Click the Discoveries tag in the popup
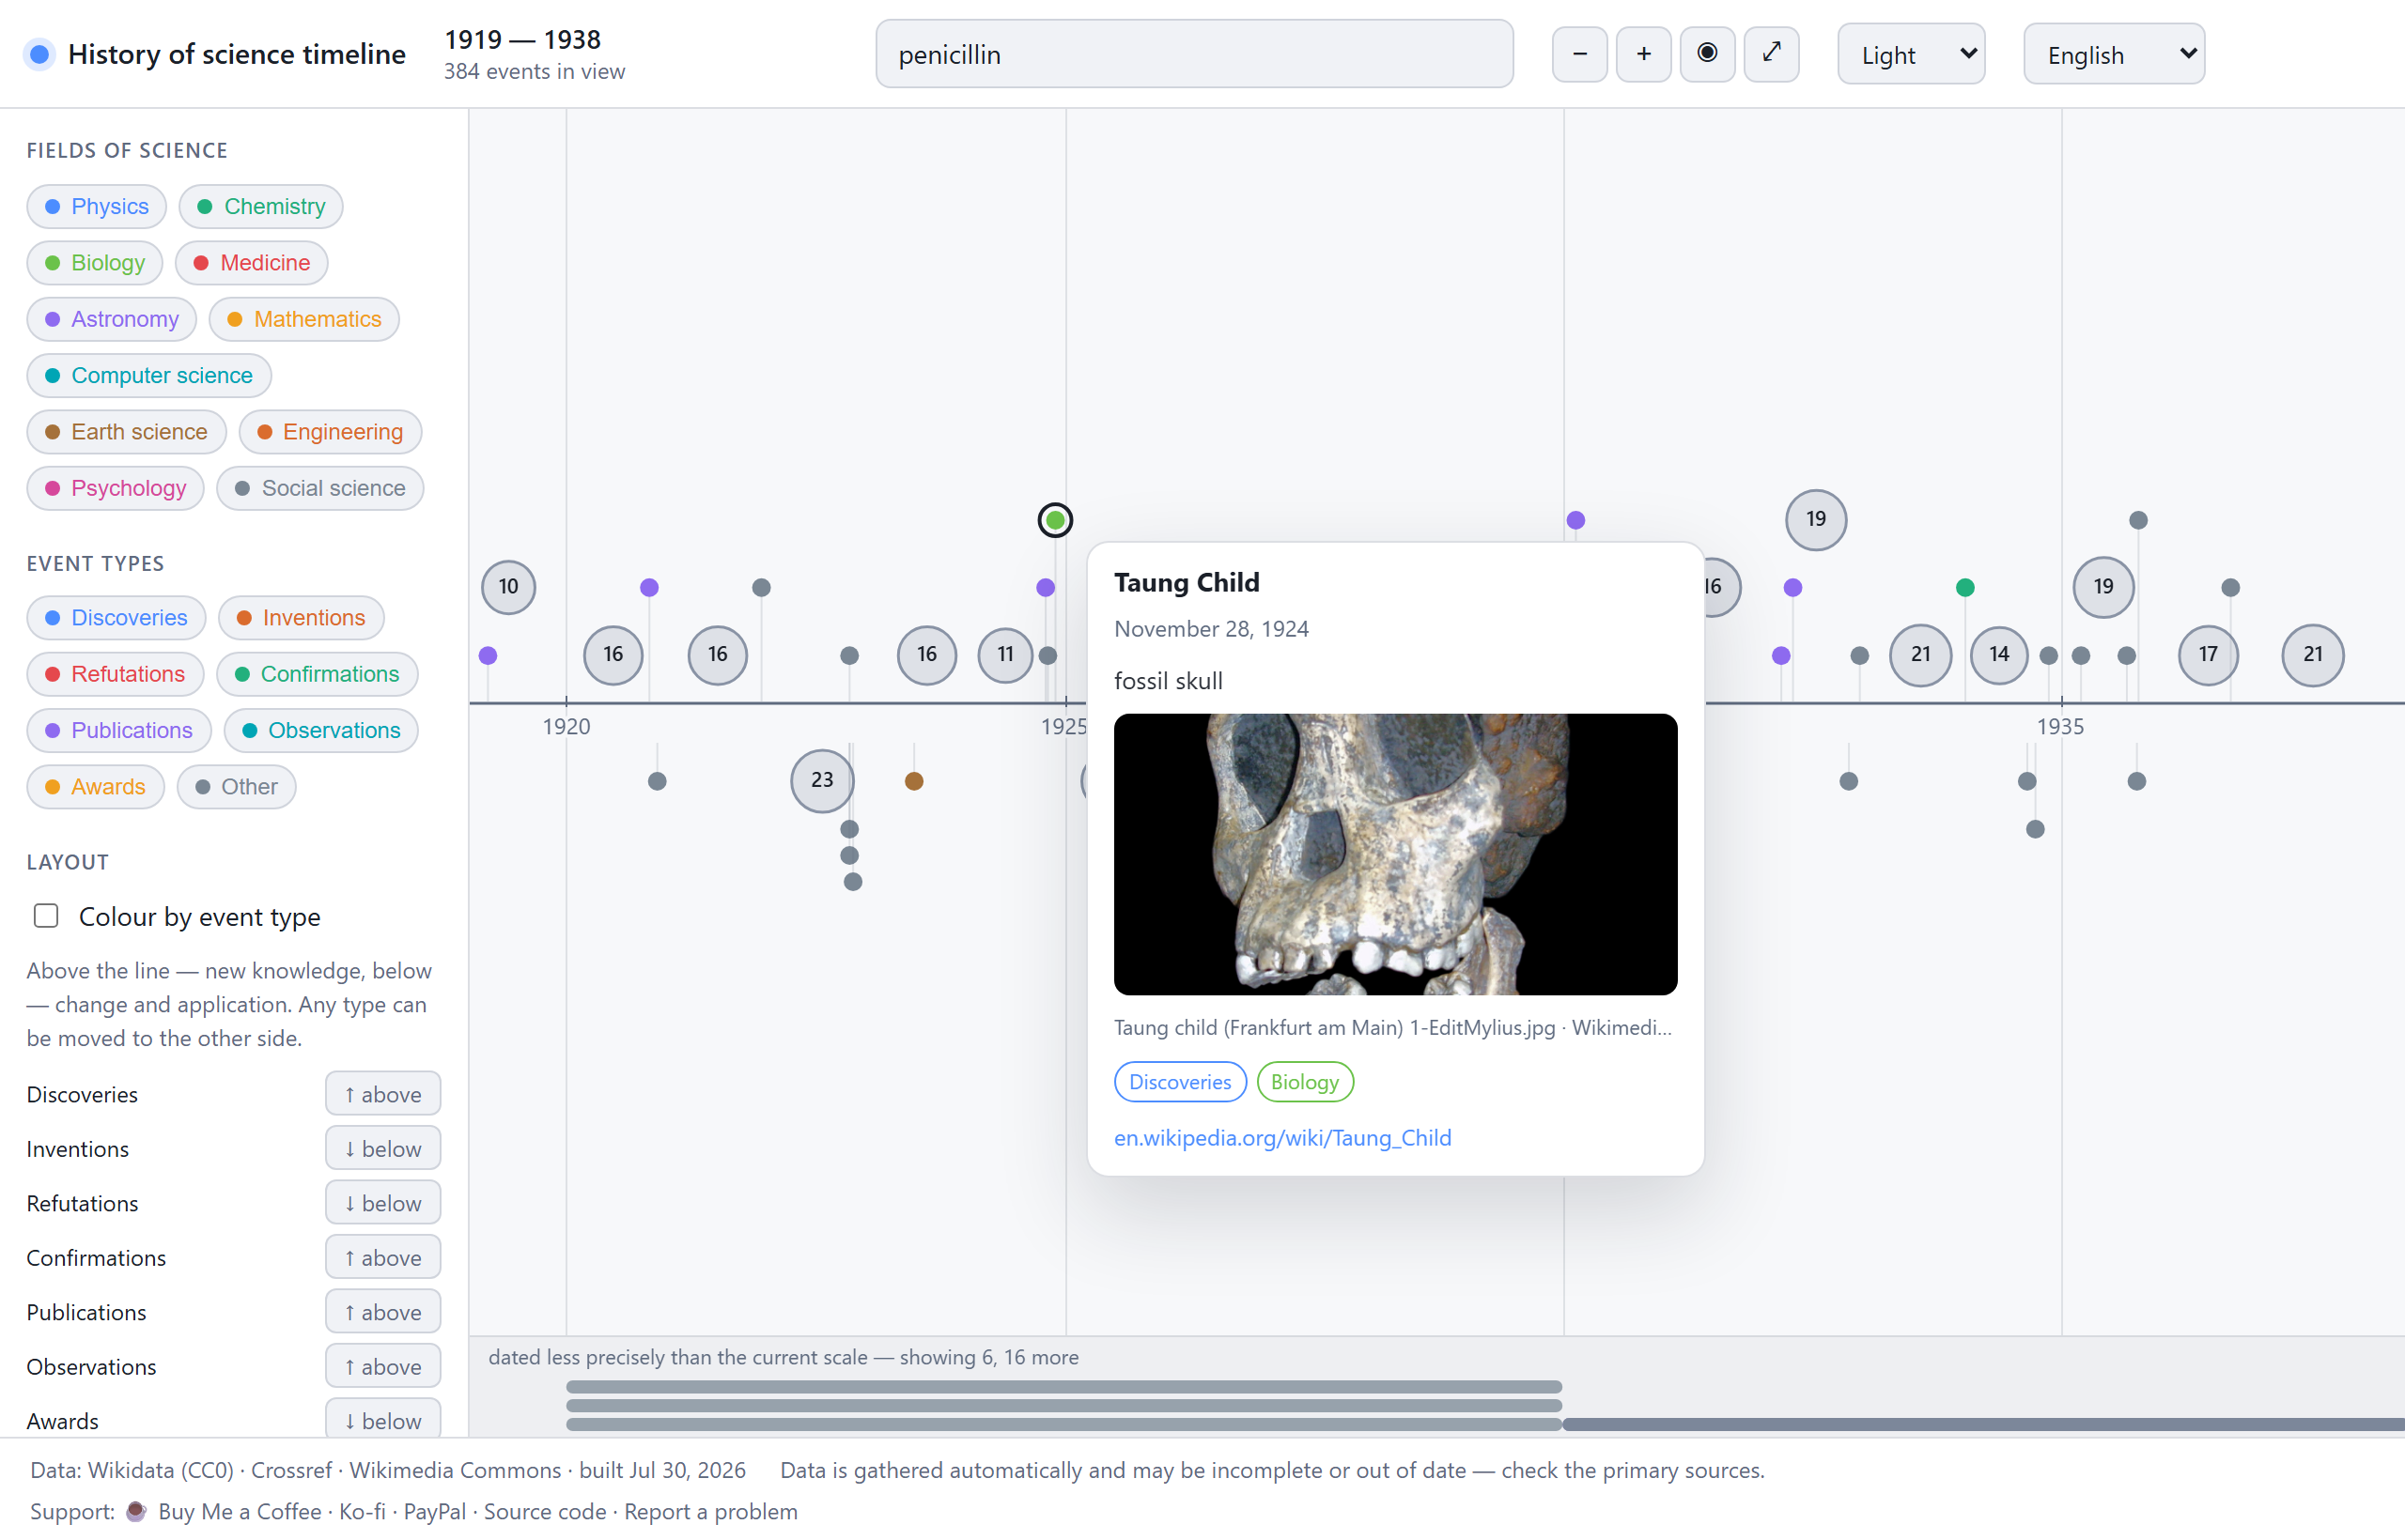Image resolution: width=2405 pixels, height=1540 pixels. coord(1180,1082)
